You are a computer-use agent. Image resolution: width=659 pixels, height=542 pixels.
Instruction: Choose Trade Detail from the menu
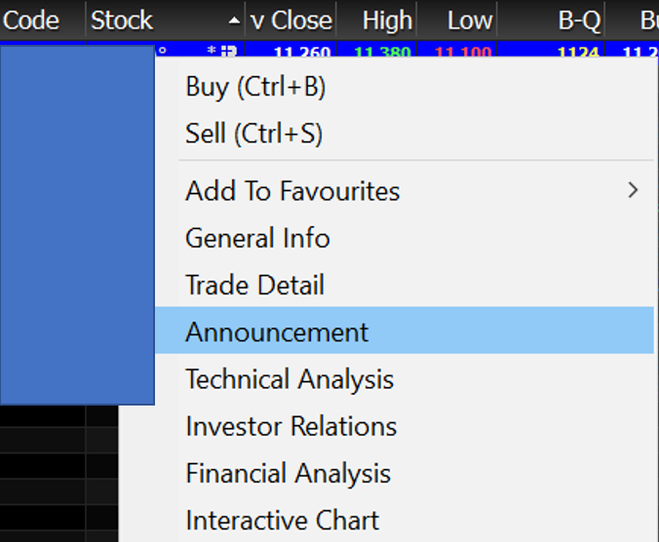pyautogui.click(x=254, y=286)
